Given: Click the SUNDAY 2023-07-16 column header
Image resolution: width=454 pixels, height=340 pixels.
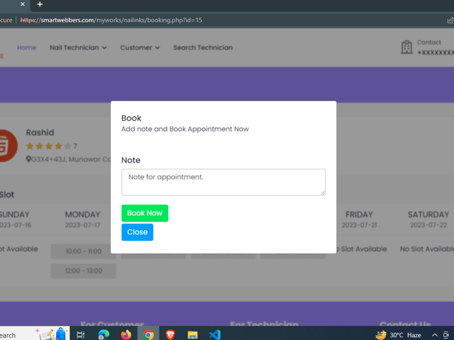Looking at the screenshot, I should point(15,219).
